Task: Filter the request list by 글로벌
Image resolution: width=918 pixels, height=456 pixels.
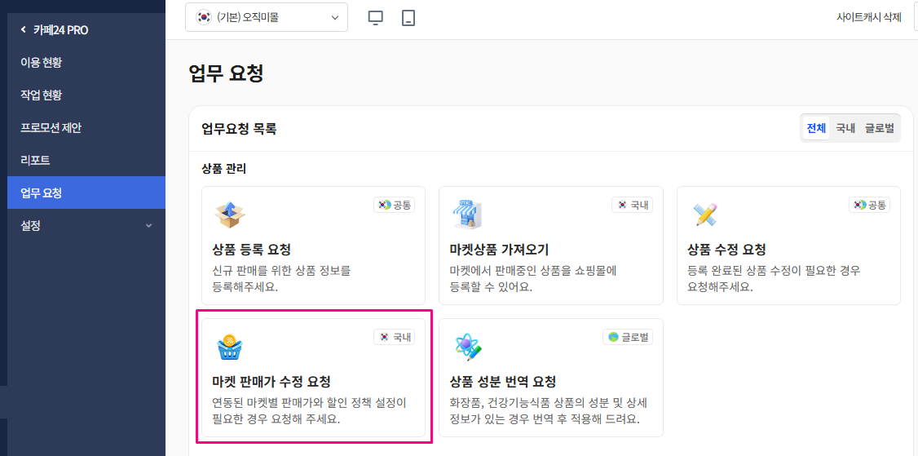Action: coord(880,128)
